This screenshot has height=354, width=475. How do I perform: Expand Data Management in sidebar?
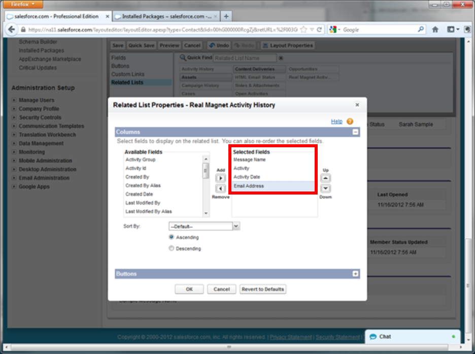14,143
